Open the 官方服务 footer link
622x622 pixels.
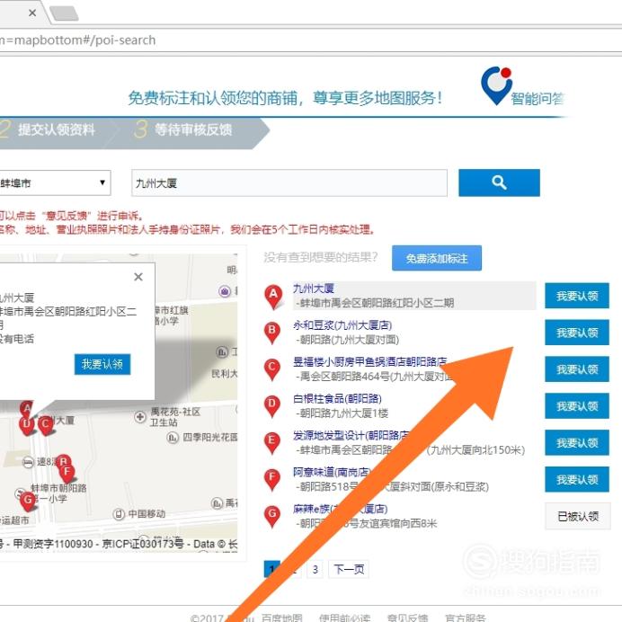pos(466,618)
